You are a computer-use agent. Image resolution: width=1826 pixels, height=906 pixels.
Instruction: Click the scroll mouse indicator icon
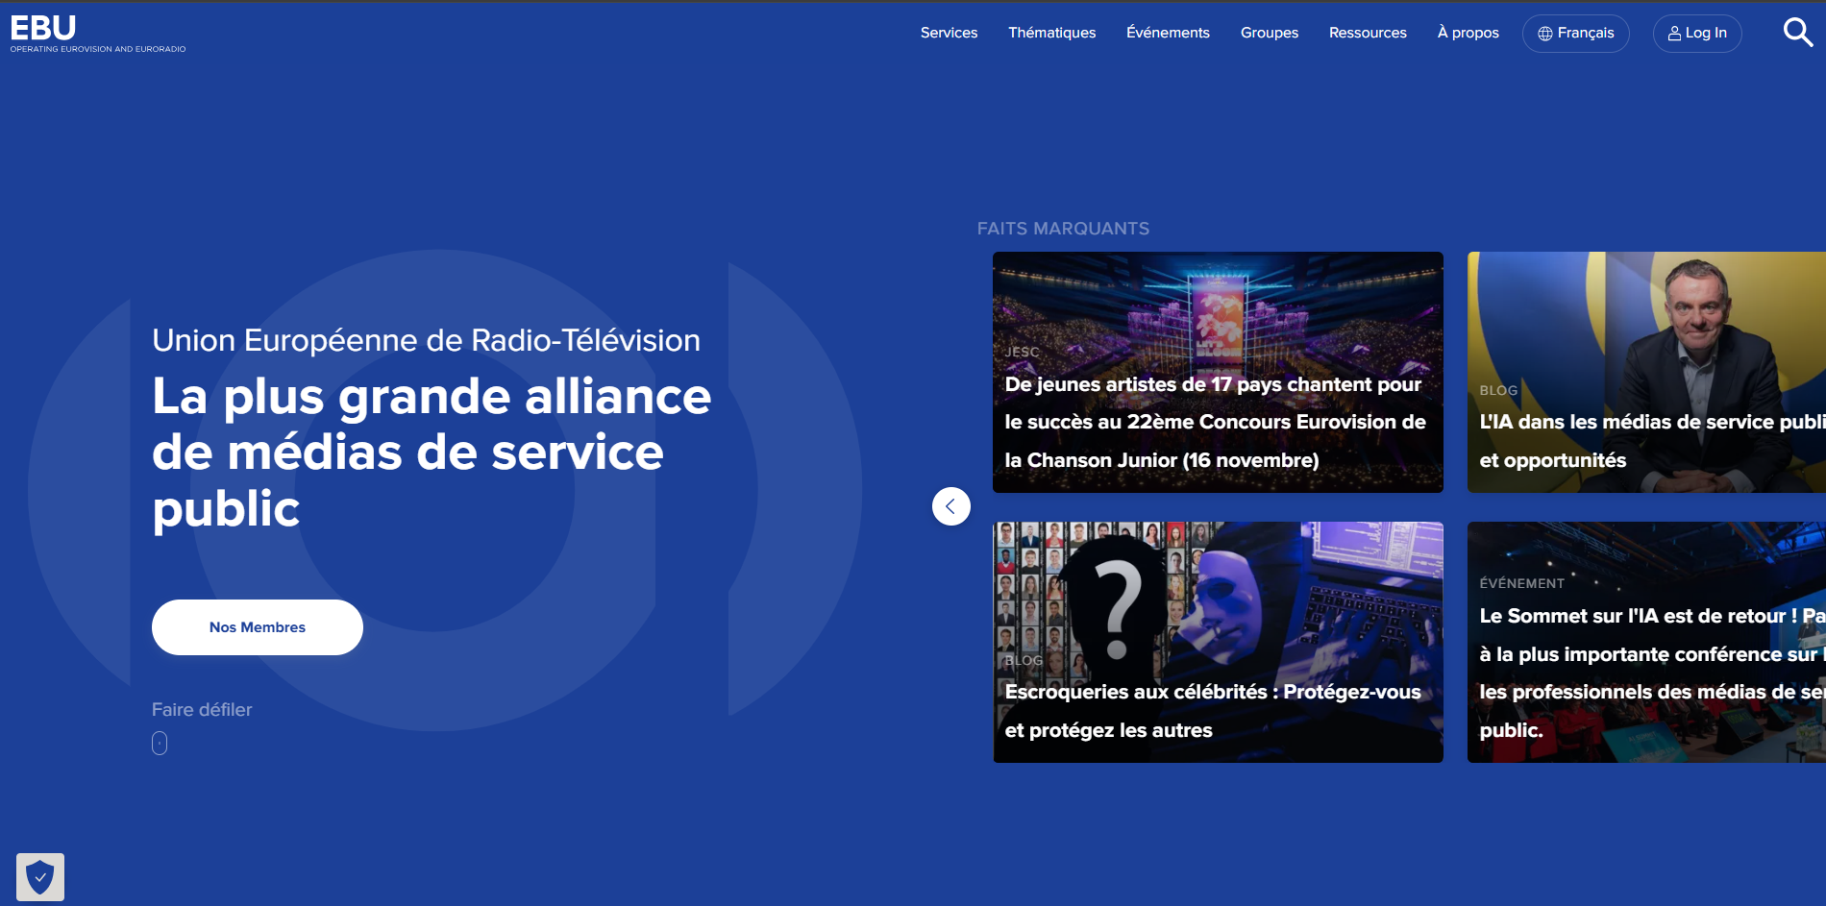[x=160, y=744]
